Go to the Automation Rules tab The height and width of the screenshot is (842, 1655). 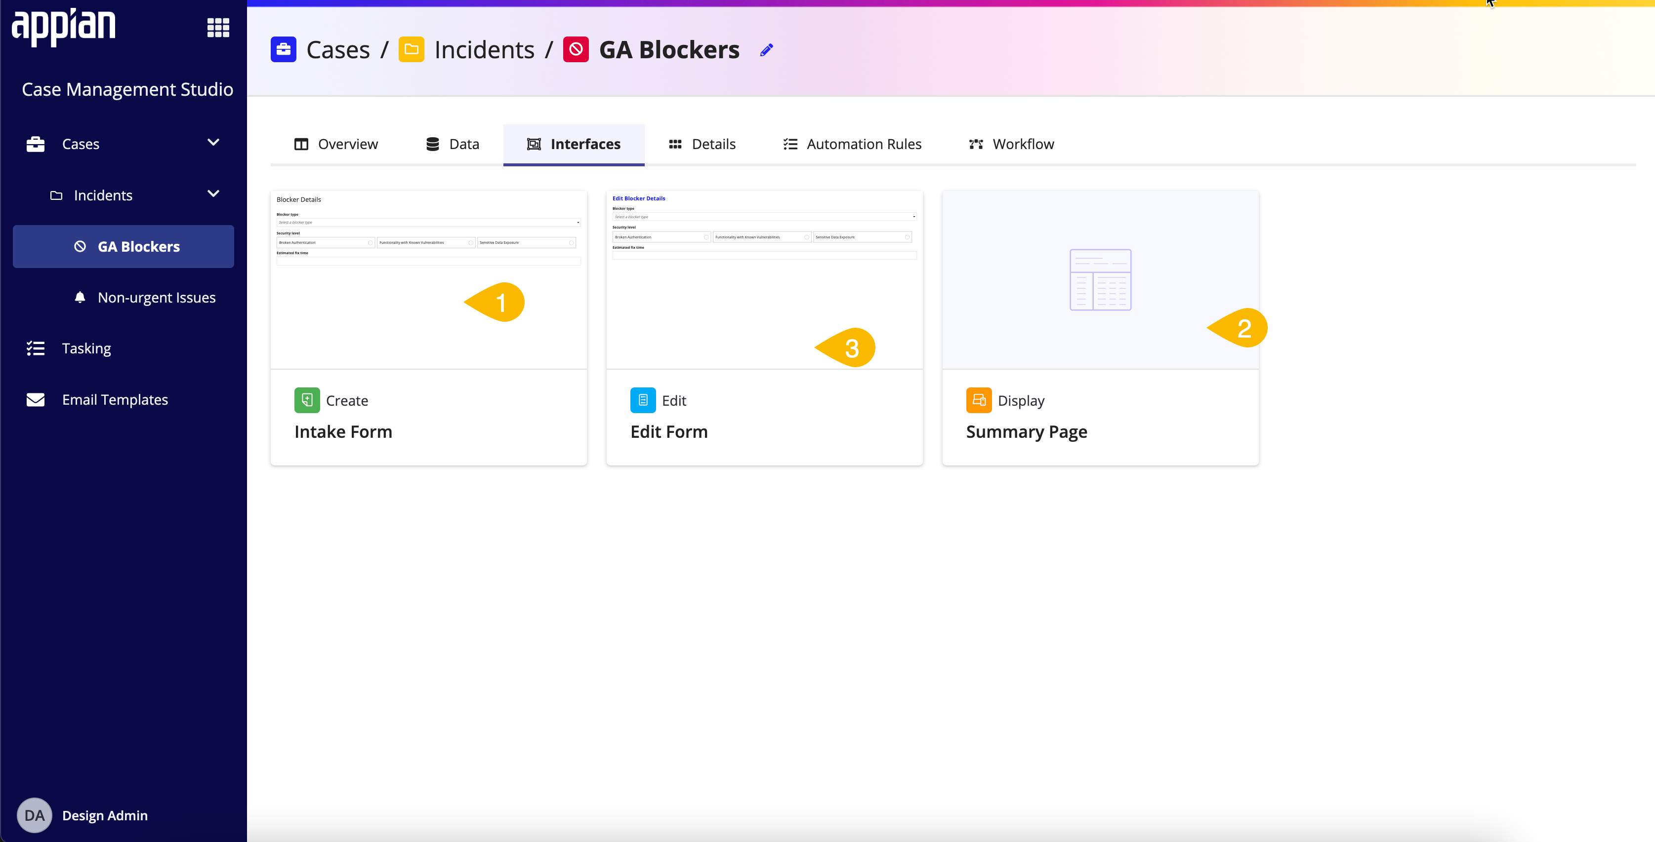pos(852,144)
